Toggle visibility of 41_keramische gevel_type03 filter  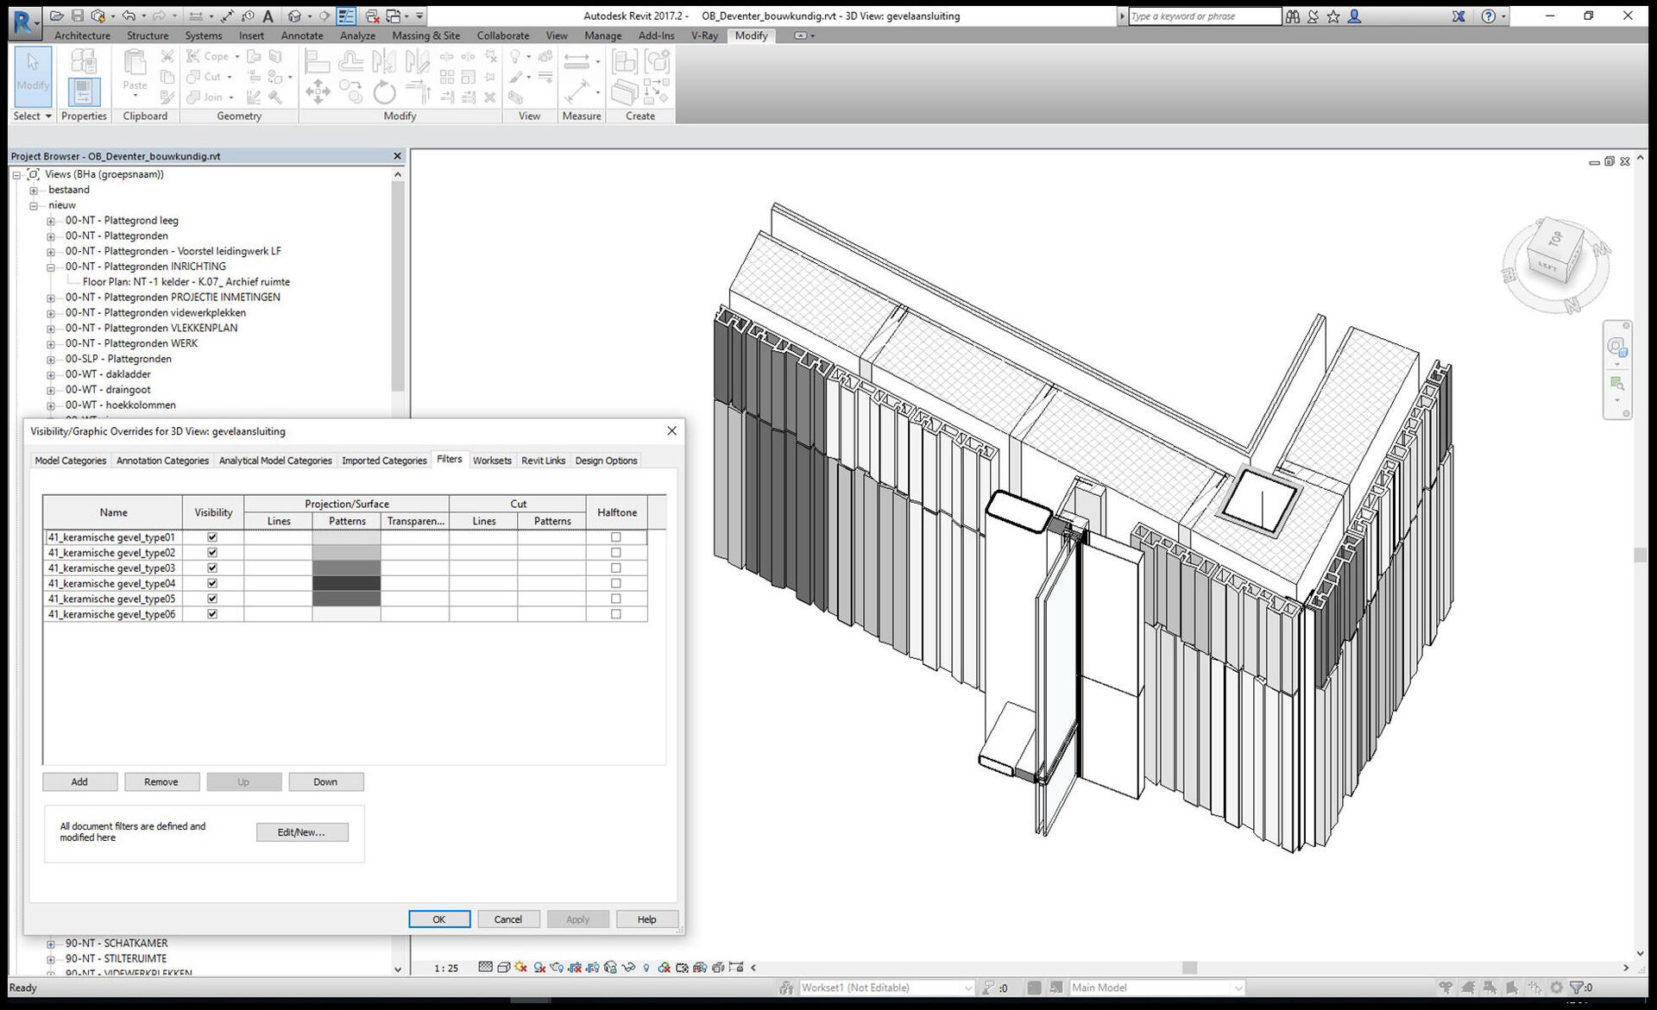[212, 568]
